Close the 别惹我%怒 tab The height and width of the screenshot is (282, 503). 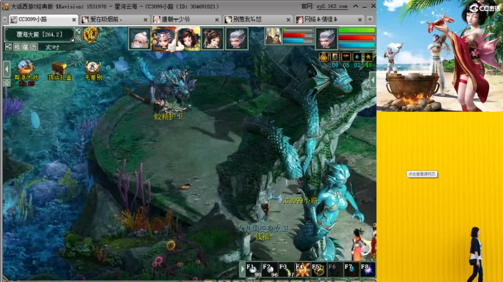tap(288, 20)
